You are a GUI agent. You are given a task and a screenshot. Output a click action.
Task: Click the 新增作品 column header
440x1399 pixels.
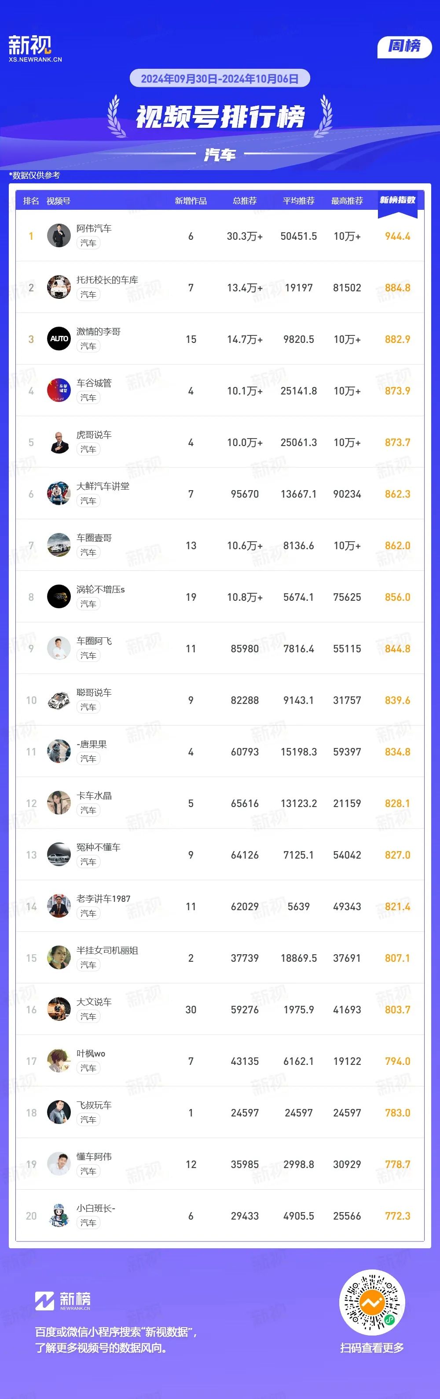pyautogui.click(x=191, y=201)
